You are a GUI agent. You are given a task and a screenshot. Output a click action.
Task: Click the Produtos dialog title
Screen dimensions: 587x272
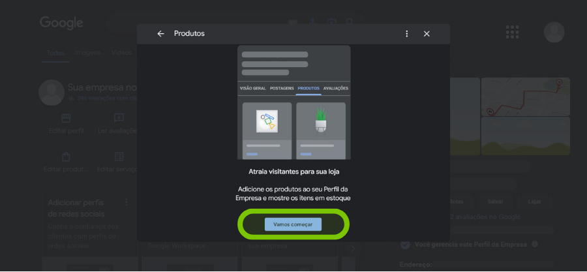pyautogui.click(x=189, y=34)
